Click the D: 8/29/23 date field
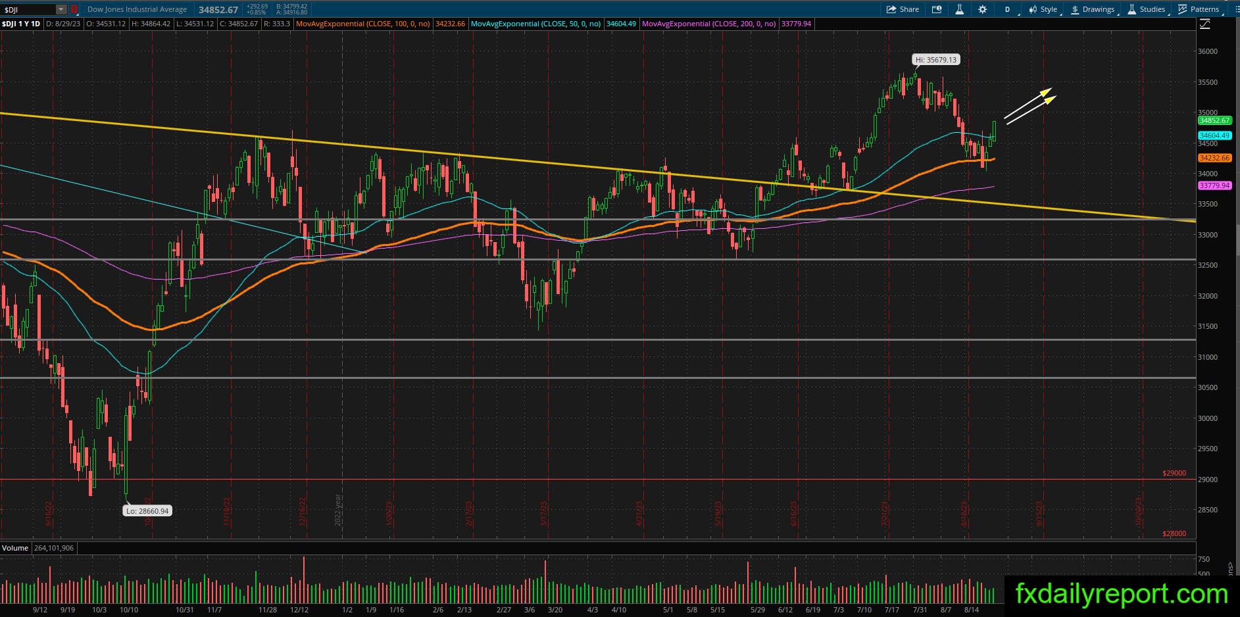 pyautogui.click(x=64, y=24)
